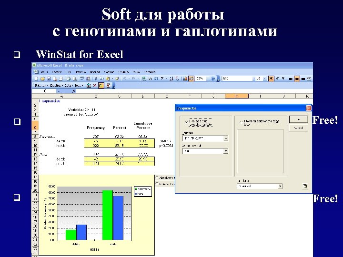Click the 'Frequencies' heading in cell A1
The image size is (343, 257).
50,101
